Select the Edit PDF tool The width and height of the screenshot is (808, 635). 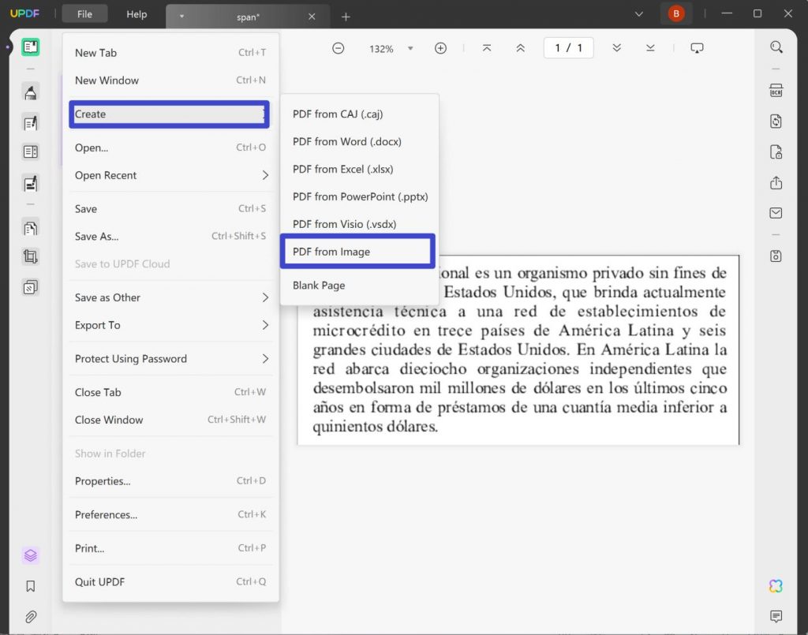(x=30, y=123)
